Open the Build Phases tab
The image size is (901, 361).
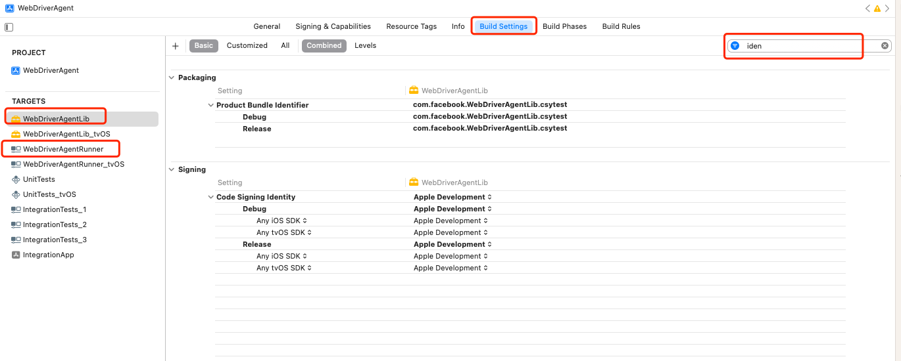tap(564, 26)
